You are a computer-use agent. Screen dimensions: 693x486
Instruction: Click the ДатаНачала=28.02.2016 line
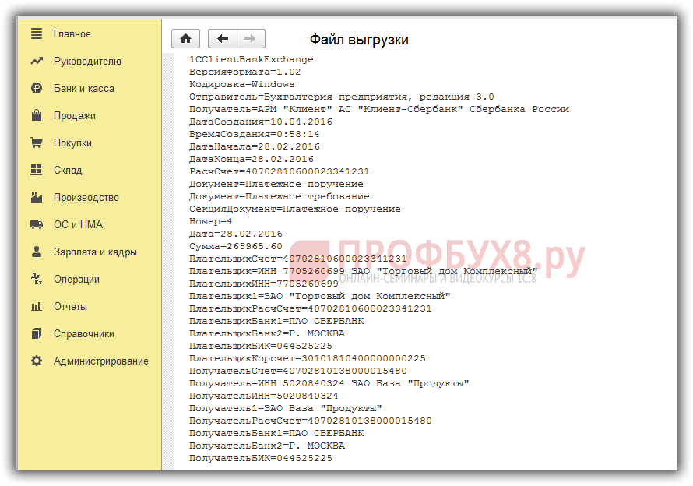[254, 146]
